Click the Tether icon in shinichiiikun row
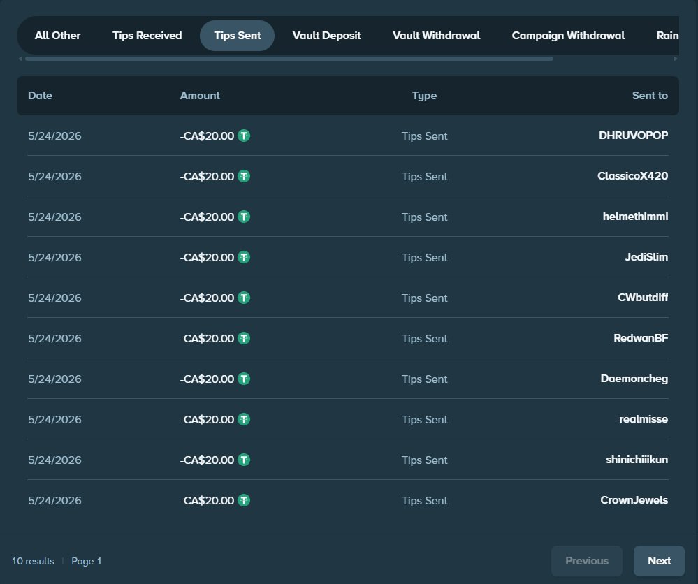The height and width of the screenshot is (584, 698). pos(244,460)
